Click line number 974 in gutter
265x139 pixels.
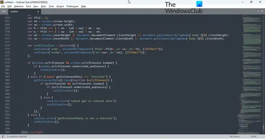pos(8,45)
